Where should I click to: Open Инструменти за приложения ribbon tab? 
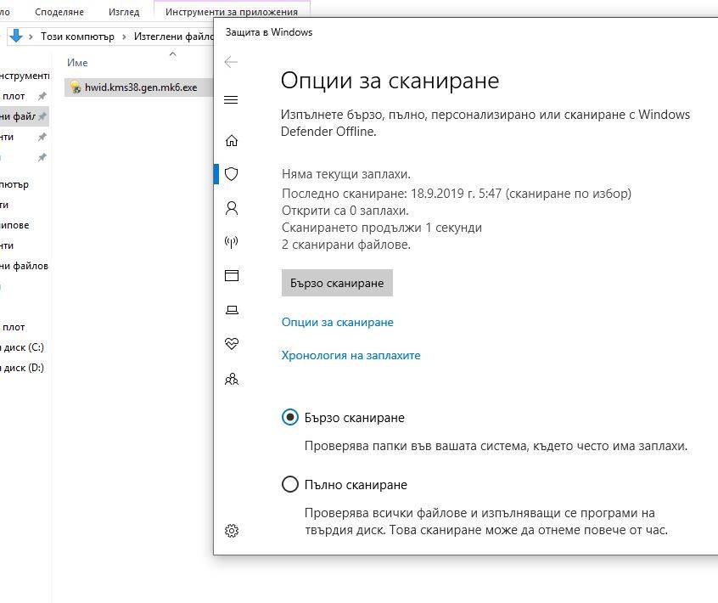(x=232, y=12)
